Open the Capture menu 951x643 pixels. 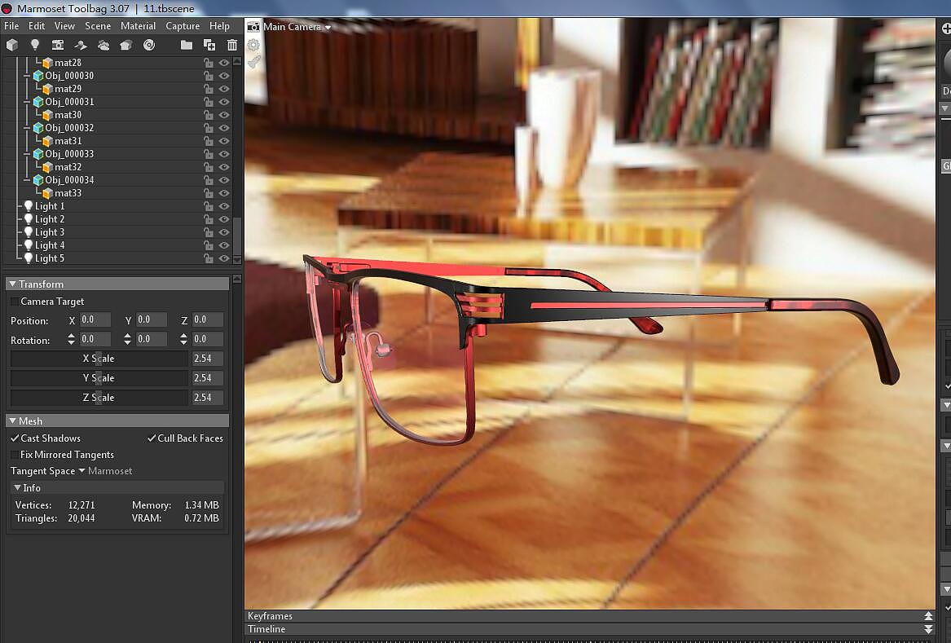point(183,26)
